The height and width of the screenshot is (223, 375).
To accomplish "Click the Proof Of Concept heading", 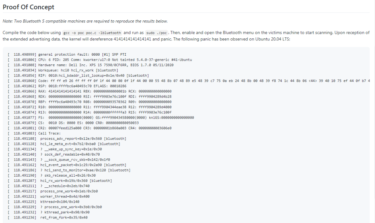I will pos(28,7).
